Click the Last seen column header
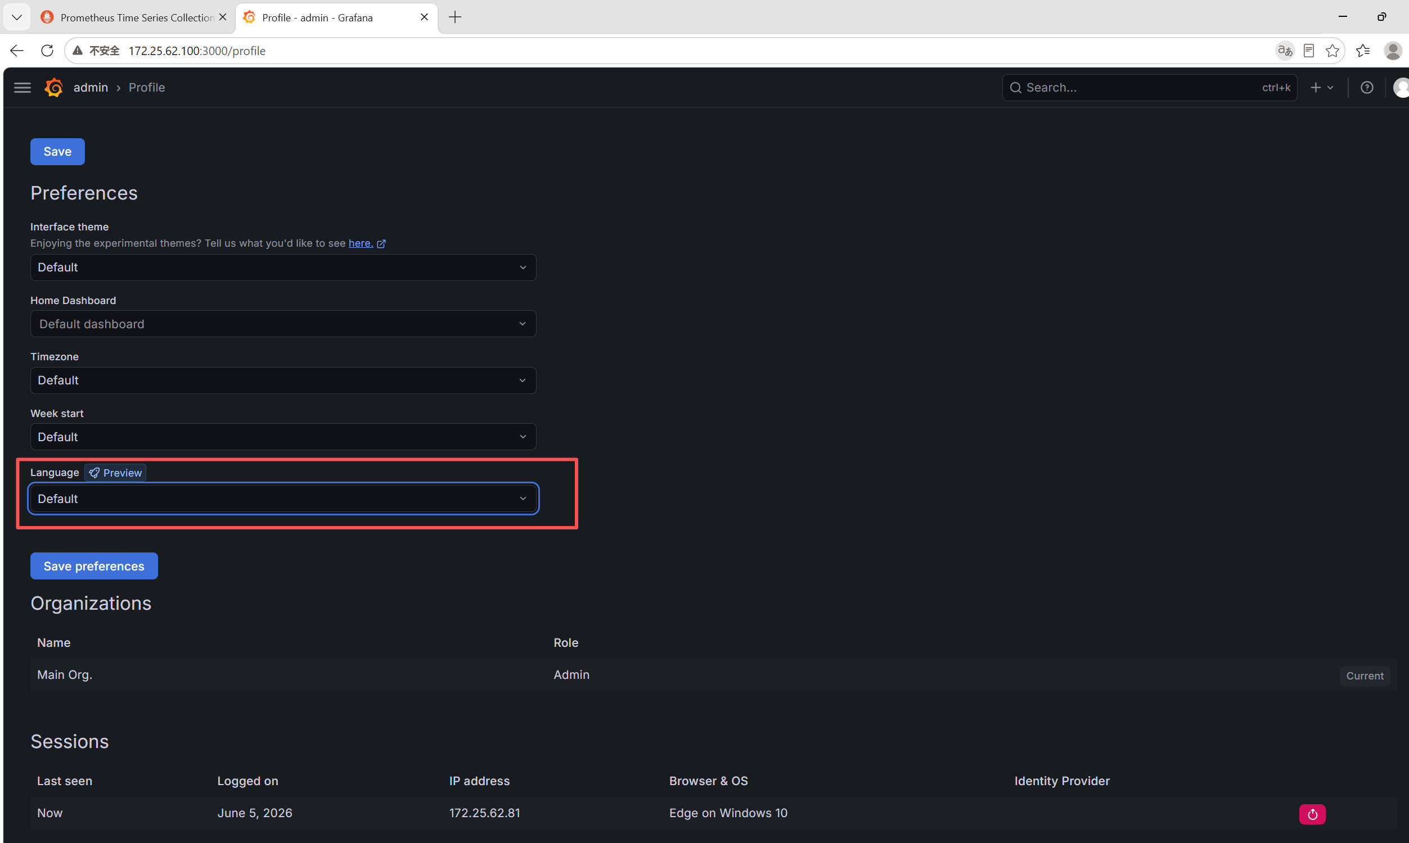Viewport: 1409px width, 843px height. click(x=65, y=782)
